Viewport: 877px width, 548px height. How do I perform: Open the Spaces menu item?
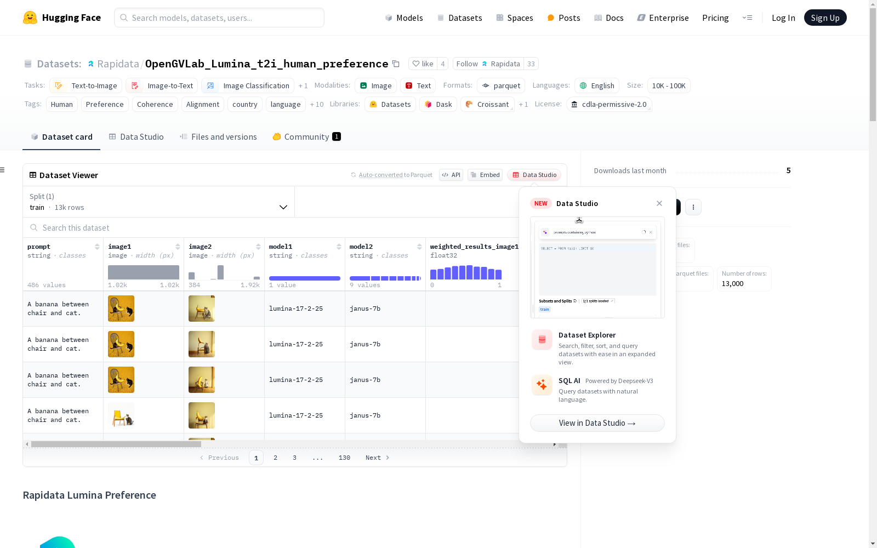515,18
